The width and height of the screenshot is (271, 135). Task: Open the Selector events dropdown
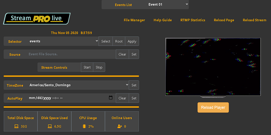pos(63,41)
